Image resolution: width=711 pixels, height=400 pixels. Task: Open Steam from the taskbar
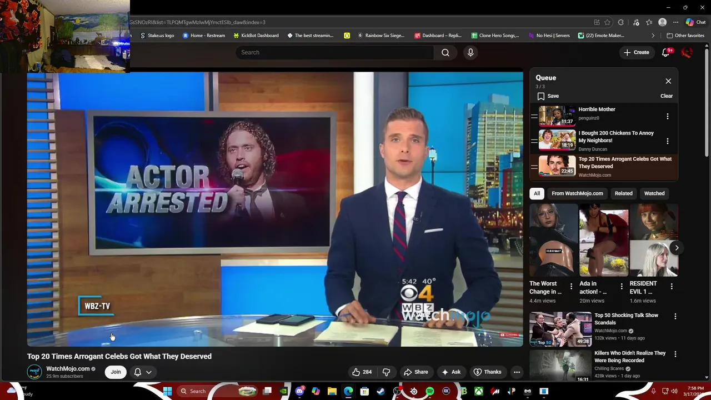click(x=380, y=391)
